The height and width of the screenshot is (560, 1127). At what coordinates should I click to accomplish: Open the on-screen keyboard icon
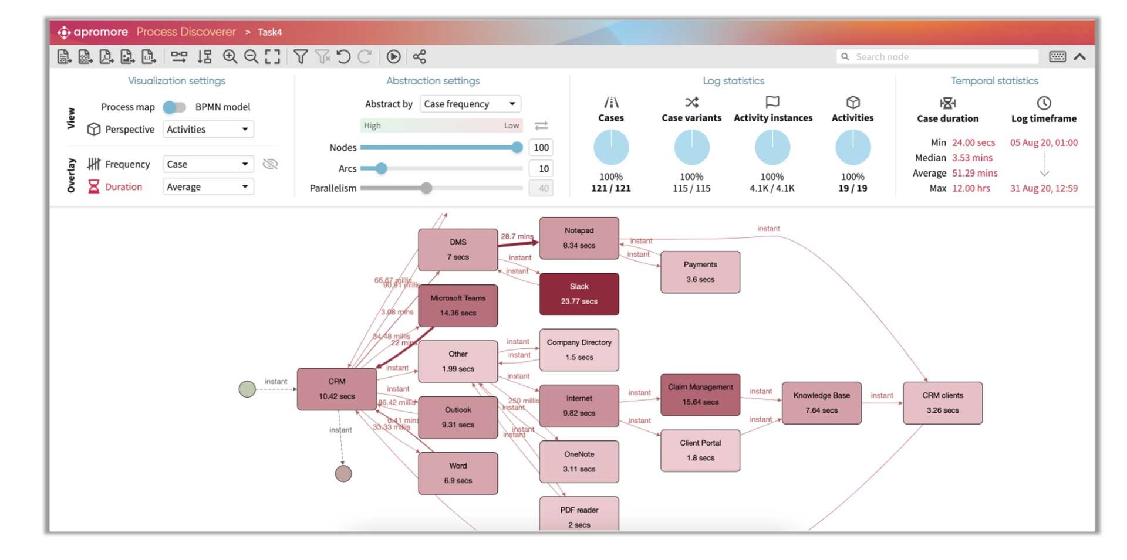point(1057,56)
